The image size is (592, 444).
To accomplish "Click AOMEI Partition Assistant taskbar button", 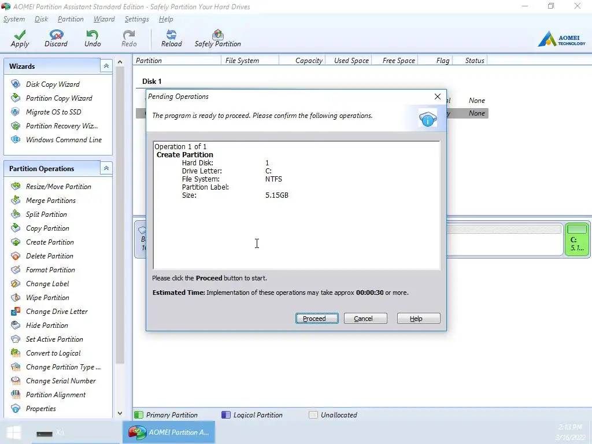I will pyautogui.click(x=169, y=432).
